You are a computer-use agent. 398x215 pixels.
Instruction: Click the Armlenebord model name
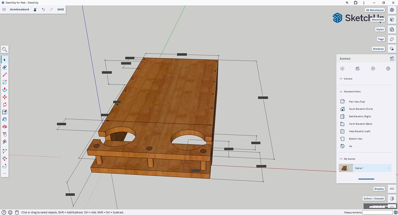[x=19, y=9]
